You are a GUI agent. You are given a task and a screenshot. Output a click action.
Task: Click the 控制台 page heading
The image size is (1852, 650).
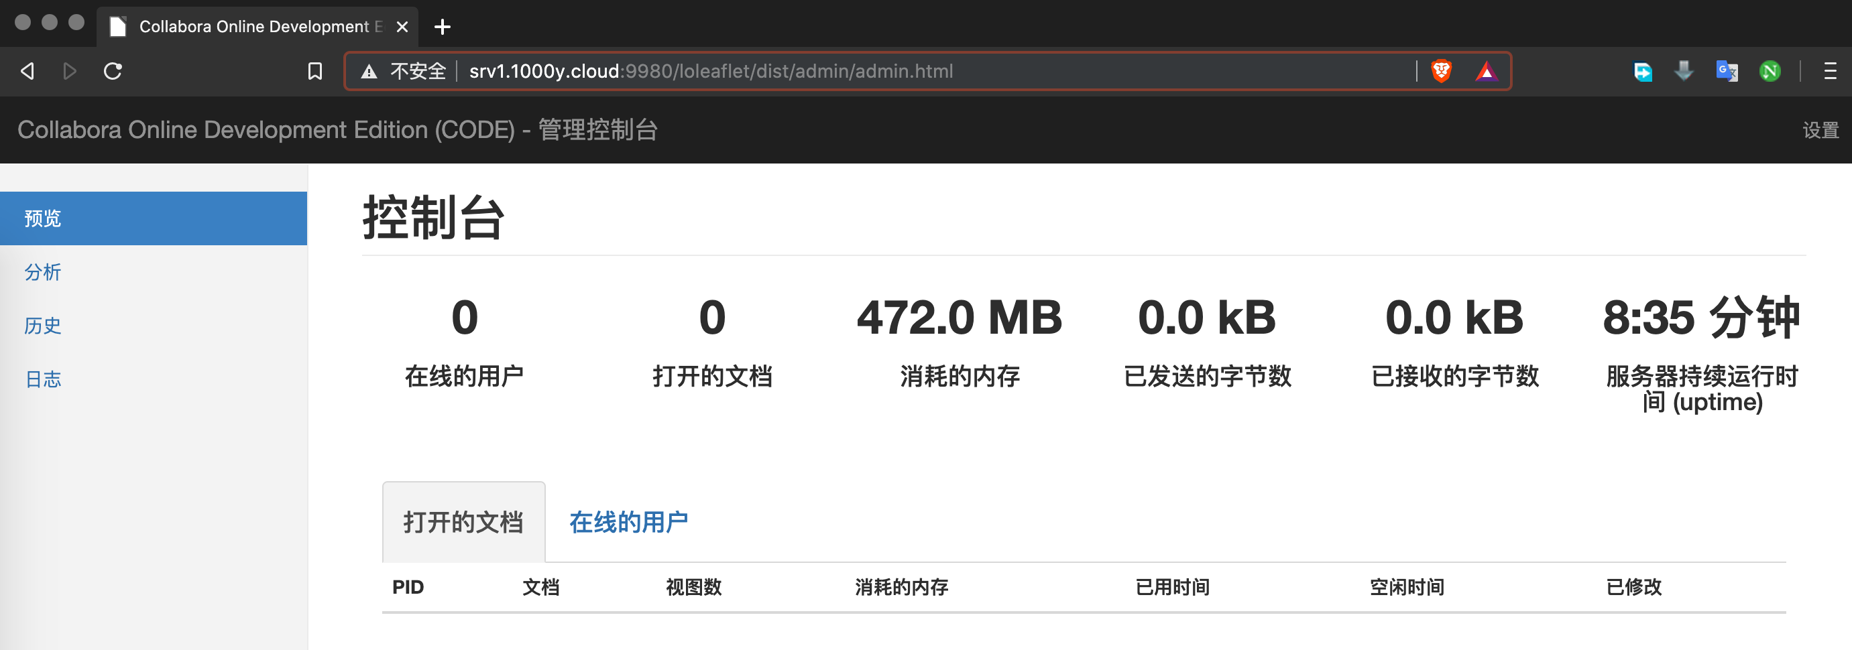434,218
